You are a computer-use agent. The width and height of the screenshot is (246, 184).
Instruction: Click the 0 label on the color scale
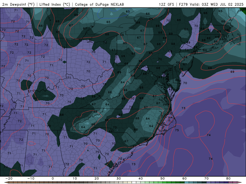coord(53,178)
